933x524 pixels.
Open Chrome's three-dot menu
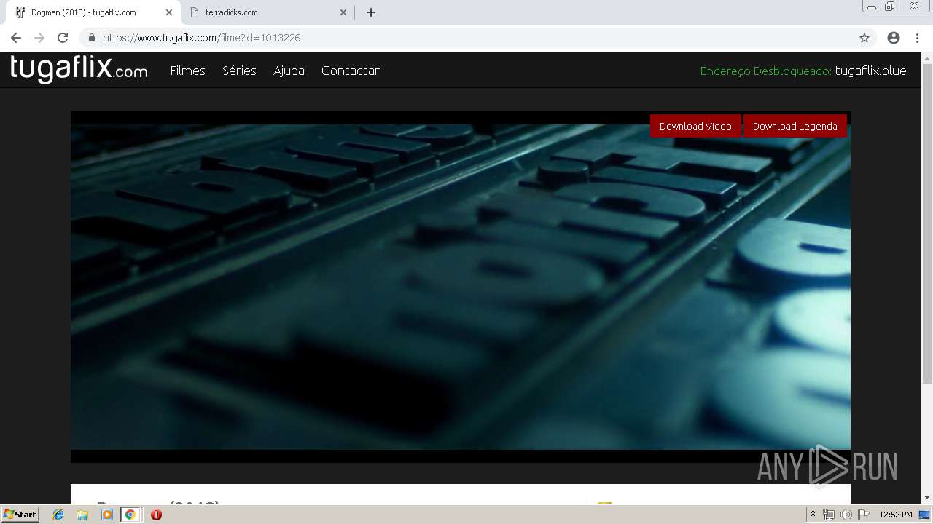(x=917, y=38)
